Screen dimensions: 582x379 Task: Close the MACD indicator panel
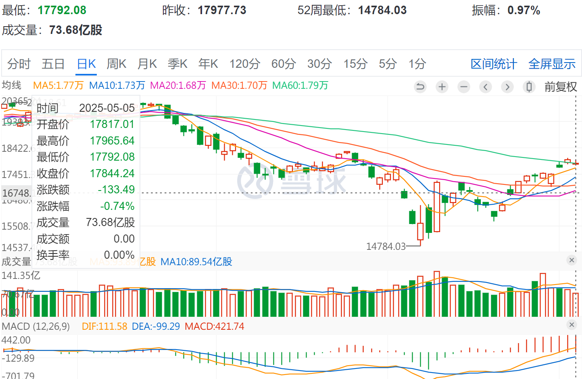[572, 325]
